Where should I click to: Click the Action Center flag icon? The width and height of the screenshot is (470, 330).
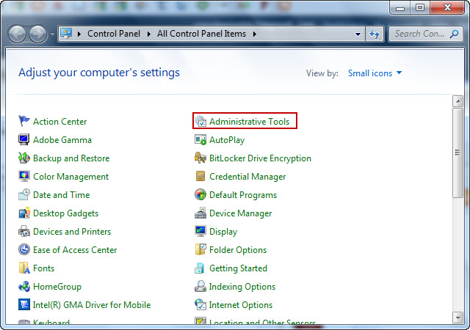(24, 121)
